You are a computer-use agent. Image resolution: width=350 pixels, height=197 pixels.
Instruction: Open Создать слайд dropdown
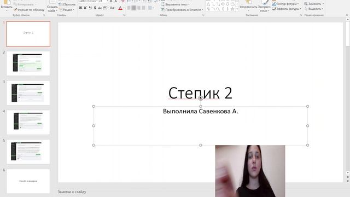coord(52,9)
